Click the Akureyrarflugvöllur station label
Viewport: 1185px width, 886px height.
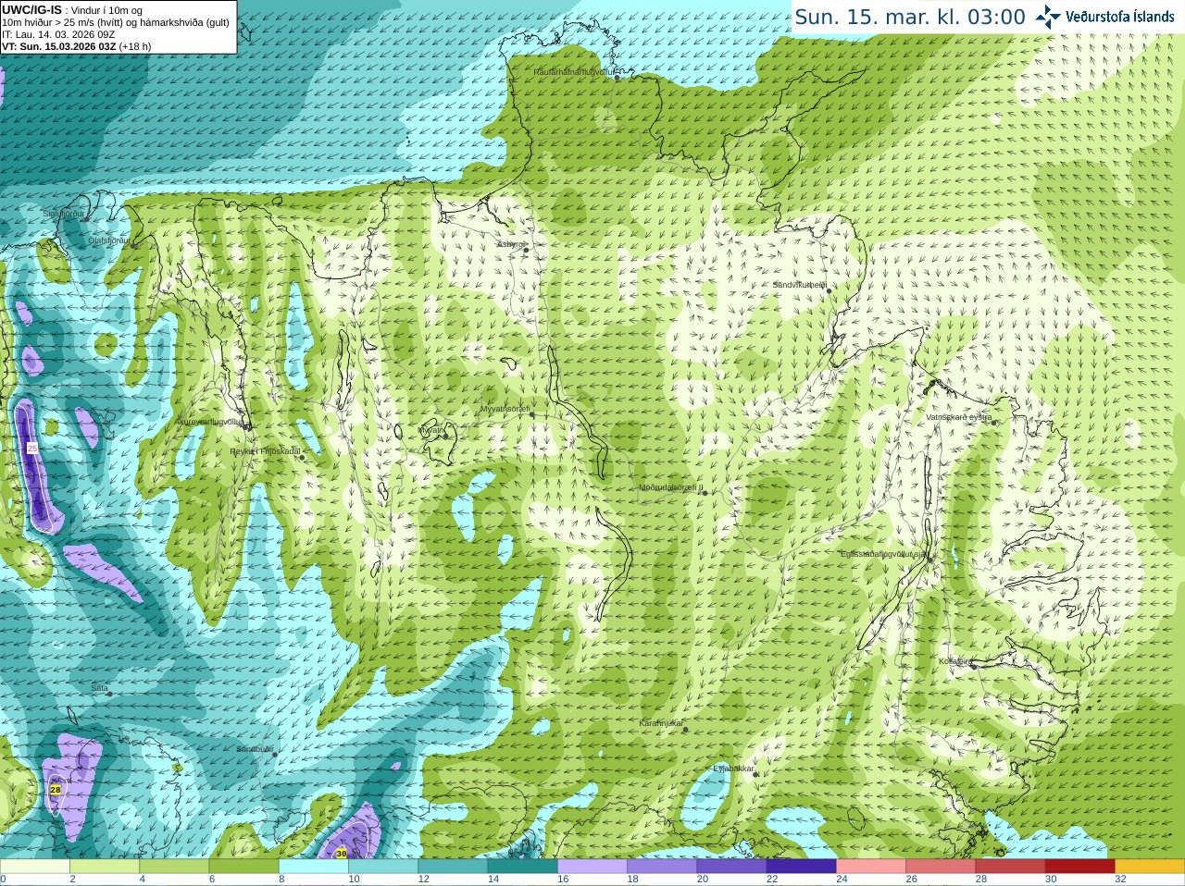click(210, 421)
